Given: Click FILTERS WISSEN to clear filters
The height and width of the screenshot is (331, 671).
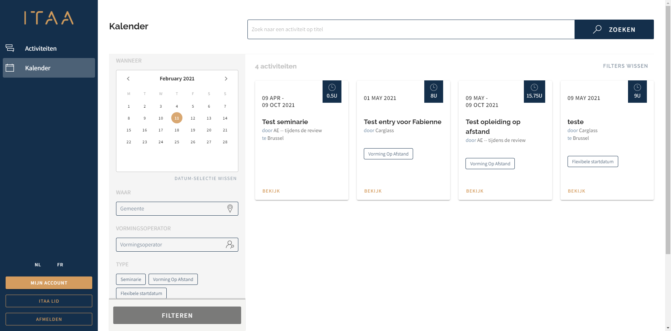Looking at the screenshot, I should click(625, 66).
